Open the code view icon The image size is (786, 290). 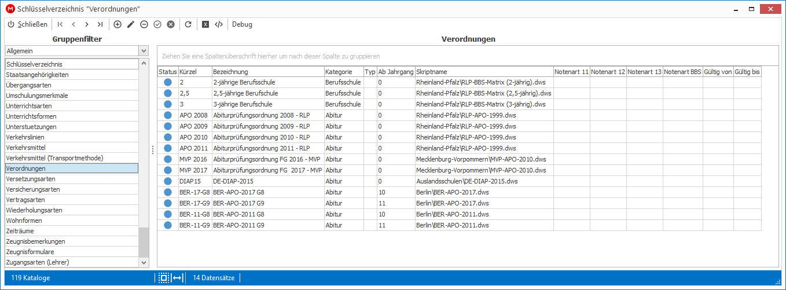point(219,24)
